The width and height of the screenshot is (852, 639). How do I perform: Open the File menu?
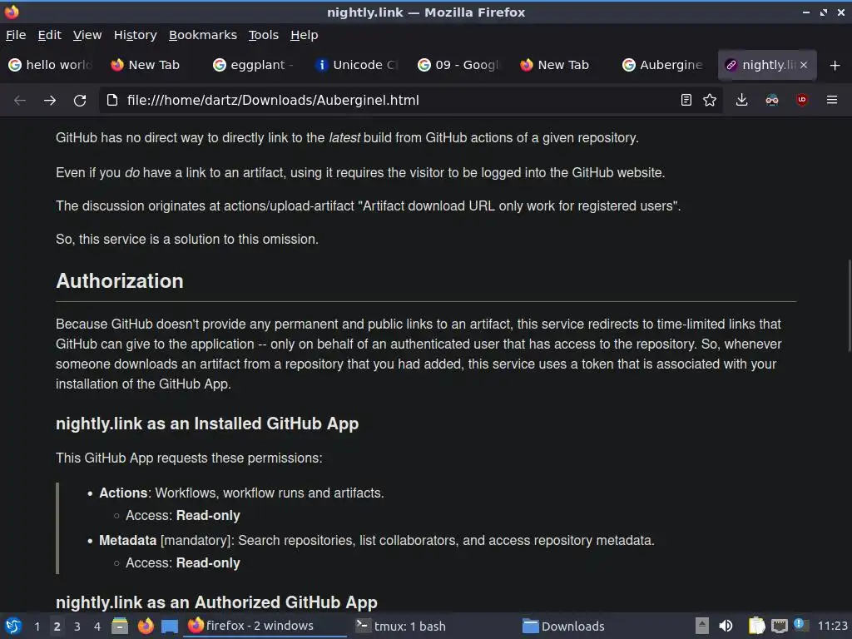[16, 35]
